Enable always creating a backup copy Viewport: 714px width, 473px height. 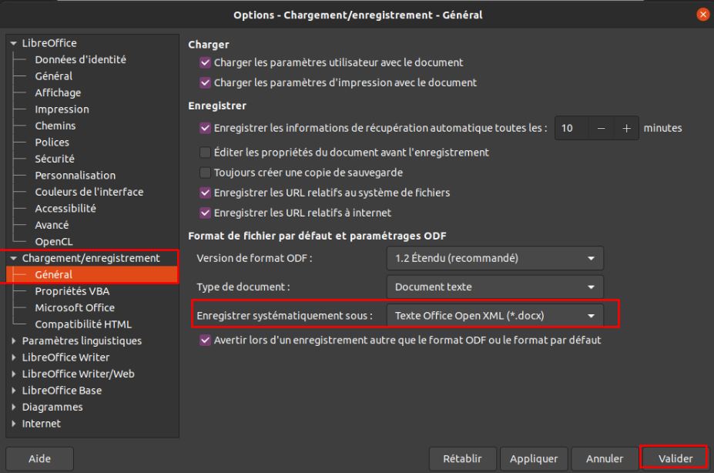pyautogui.click(x=206, y=173)
